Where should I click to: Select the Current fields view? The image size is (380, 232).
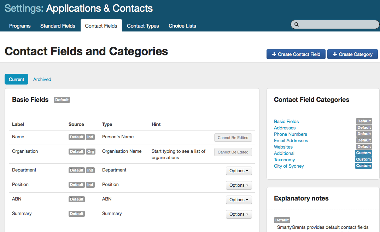[16, 80]
